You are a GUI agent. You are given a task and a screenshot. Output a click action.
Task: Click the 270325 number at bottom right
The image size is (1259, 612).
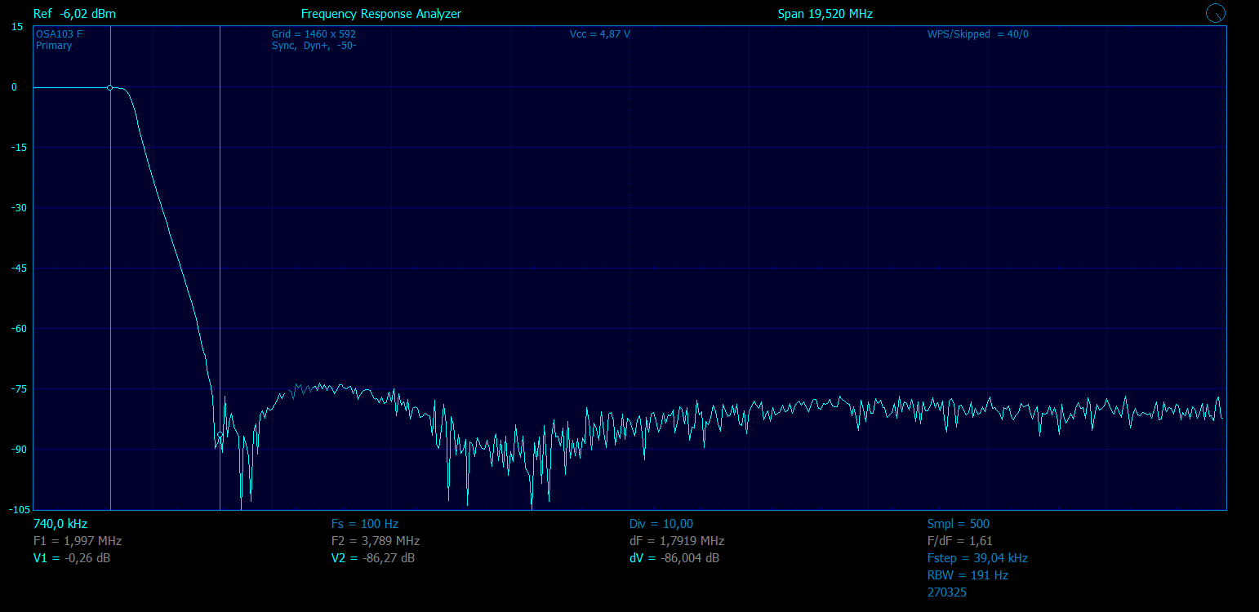(947, 592)
